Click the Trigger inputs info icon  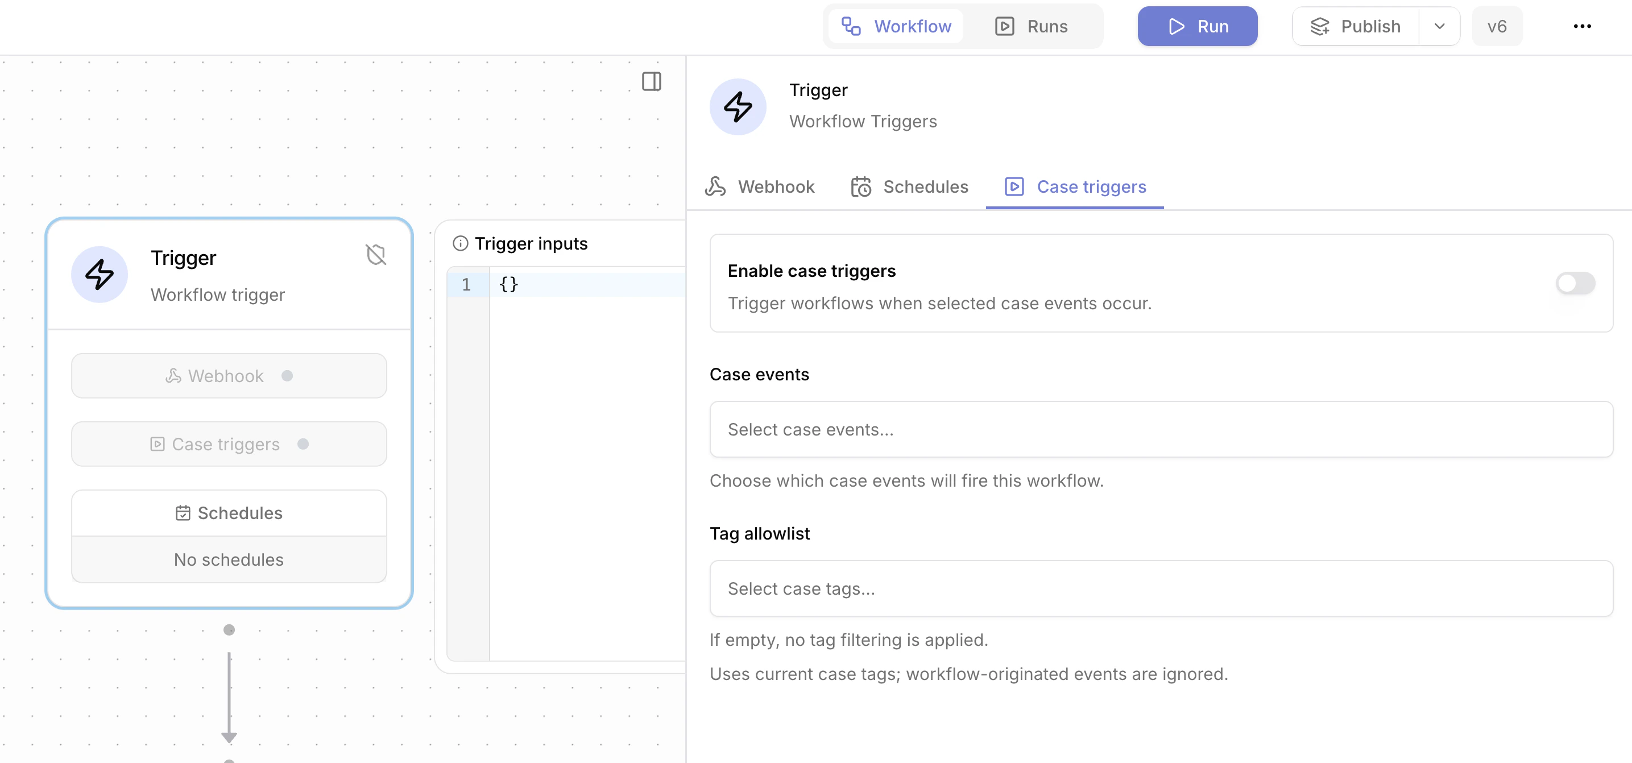click(461, 243)
